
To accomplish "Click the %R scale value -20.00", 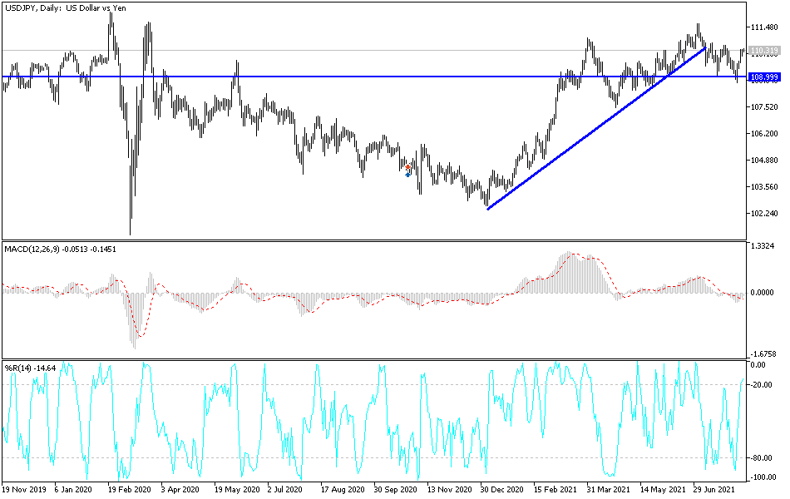I will click(761, 385).
